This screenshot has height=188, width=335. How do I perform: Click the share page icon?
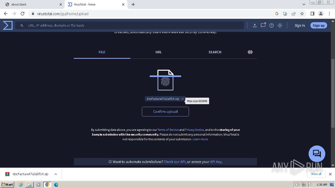coord(294,14)
